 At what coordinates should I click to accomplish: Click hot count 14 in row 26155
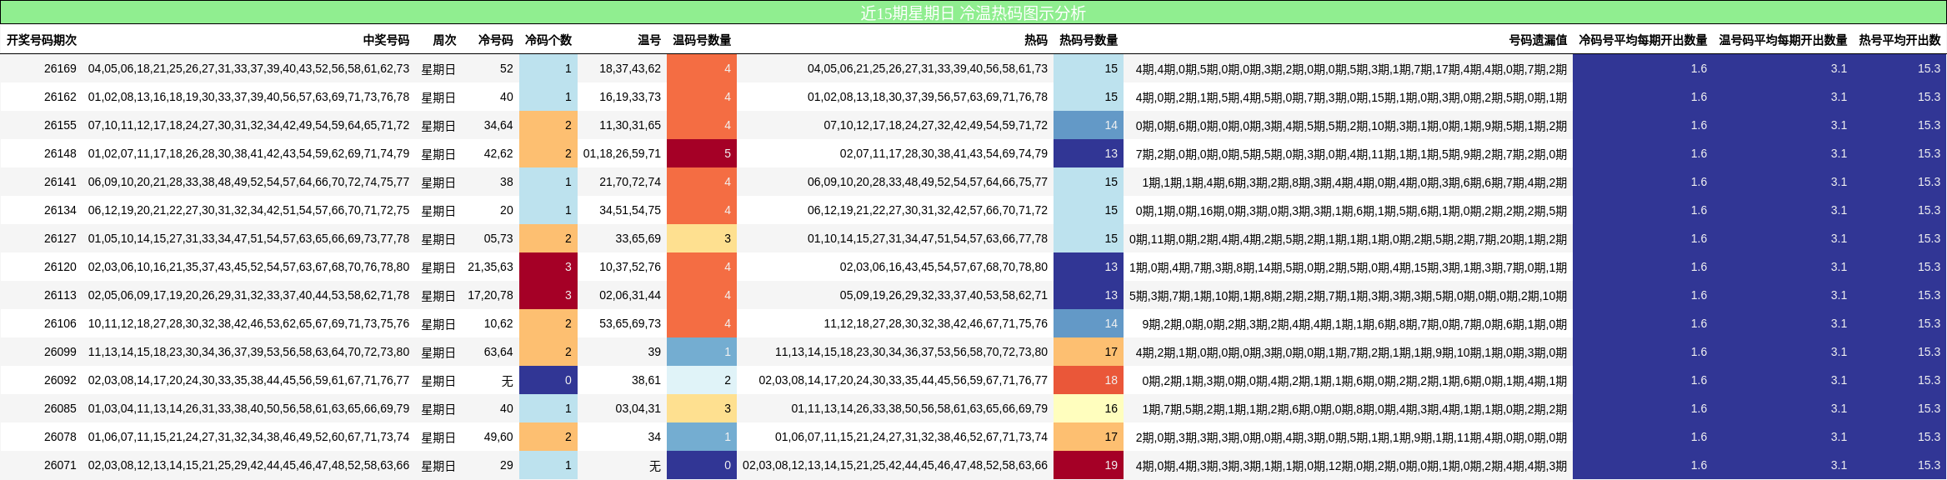click(x=1089, y=125)
